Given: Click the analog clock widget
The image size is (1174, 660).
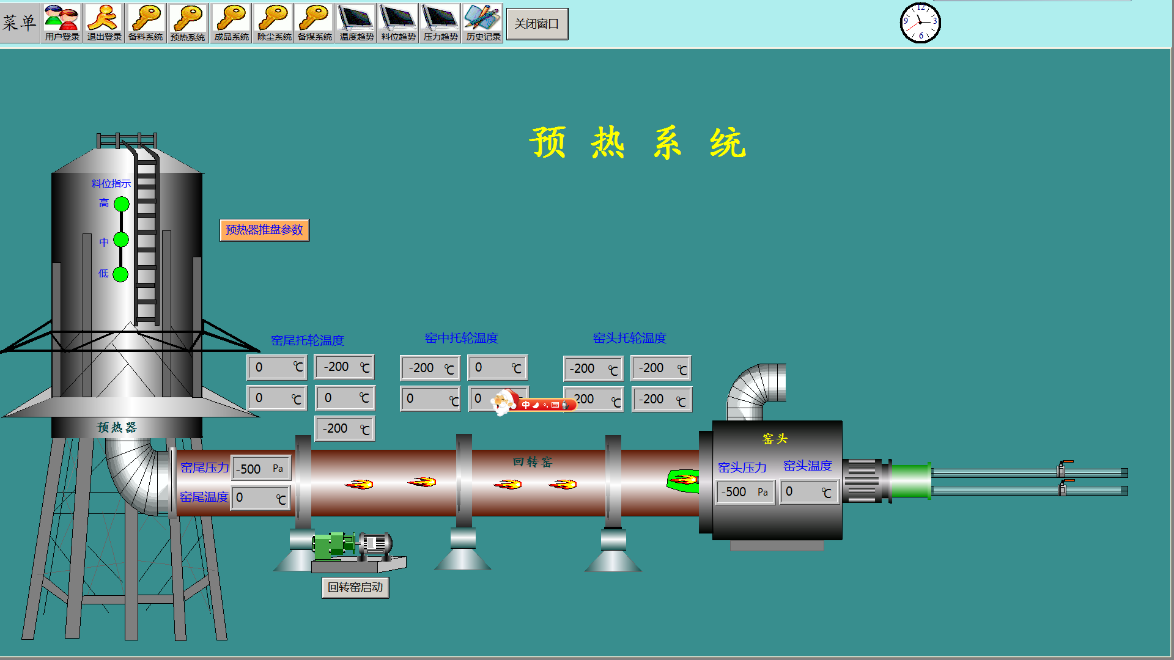Looking at the screenshot, I should [920, 23].
